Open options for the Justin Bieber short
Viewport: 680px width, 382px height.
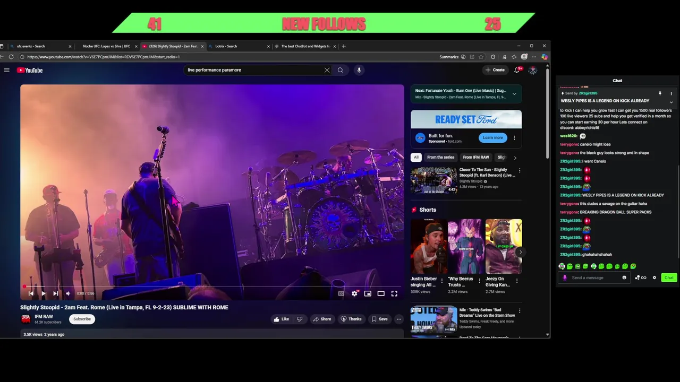(x=441, y=281)
